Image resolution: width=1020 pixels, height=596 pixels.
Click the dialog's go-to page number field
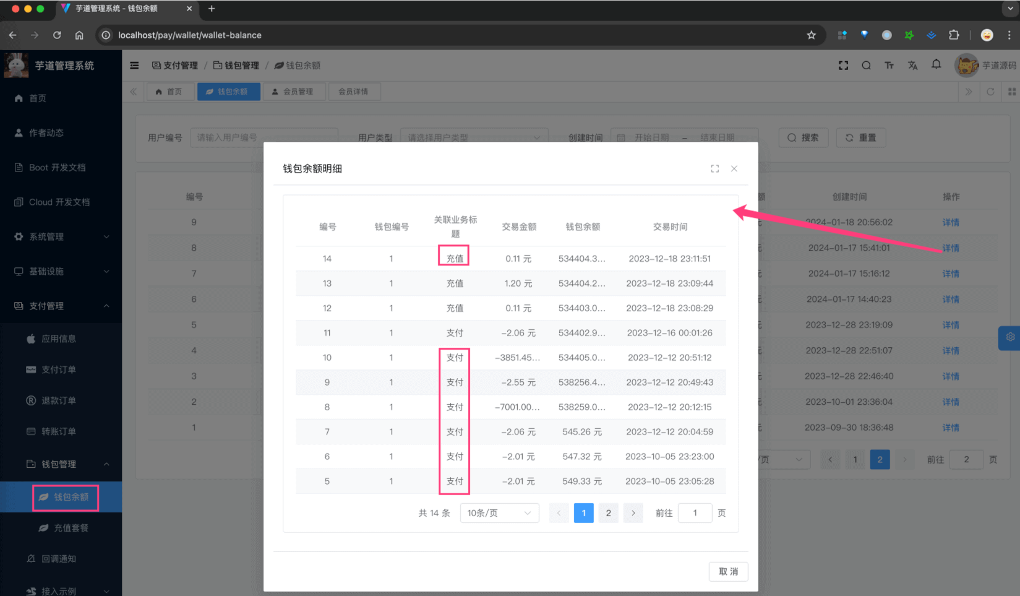(695, 513)
